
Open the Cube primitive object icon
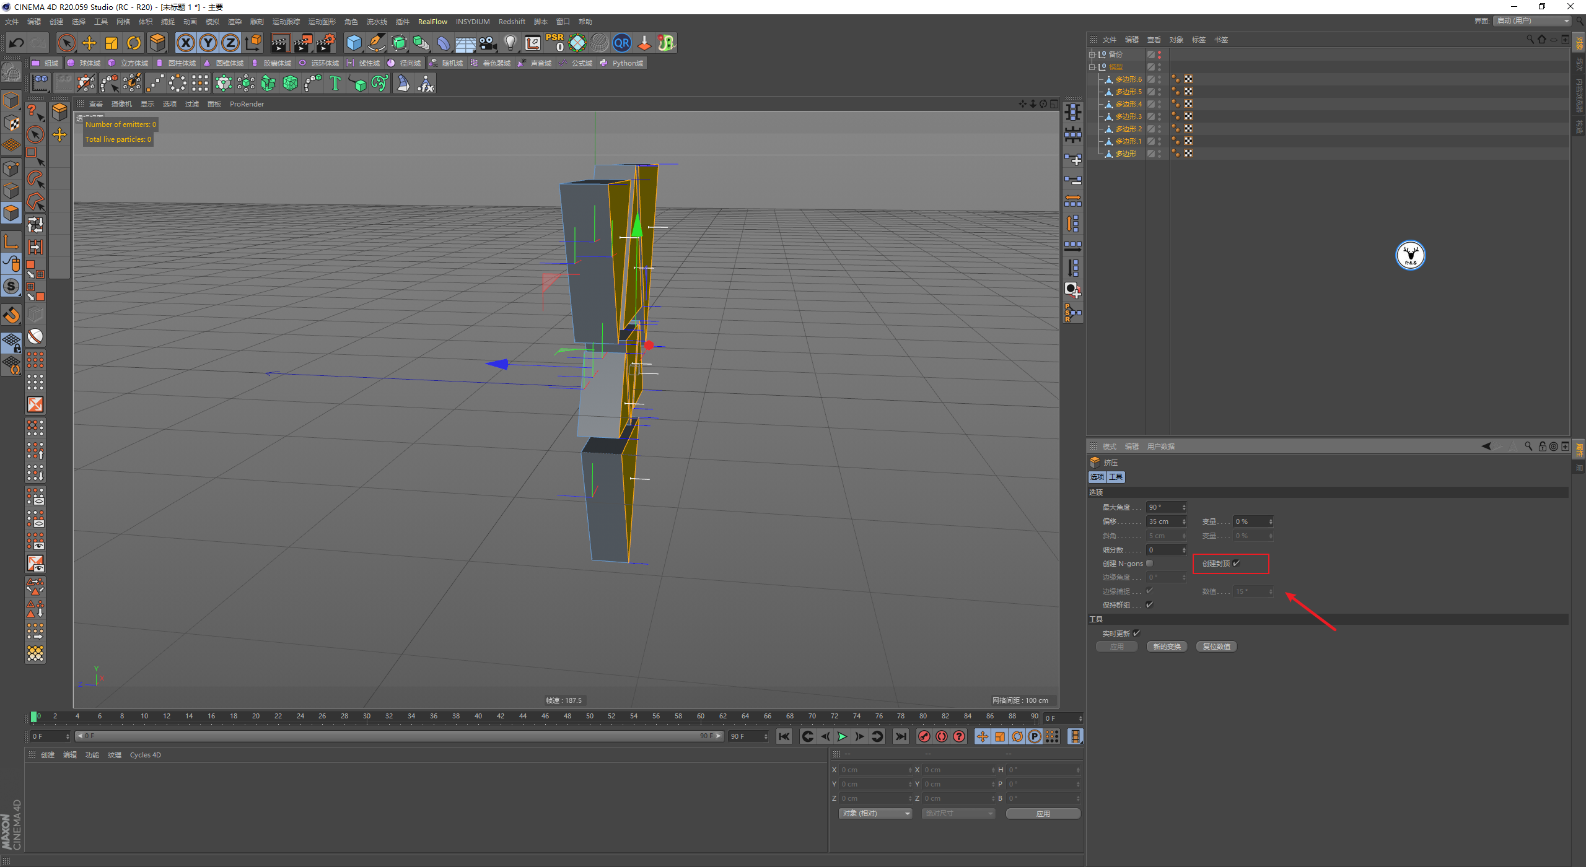click(354, 43)
